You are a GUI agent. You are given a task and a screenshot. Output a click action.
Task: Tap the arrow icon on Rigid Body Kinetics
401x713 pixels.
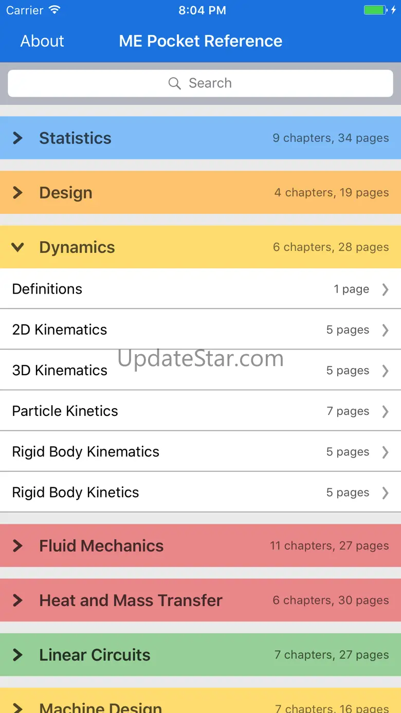385,492
